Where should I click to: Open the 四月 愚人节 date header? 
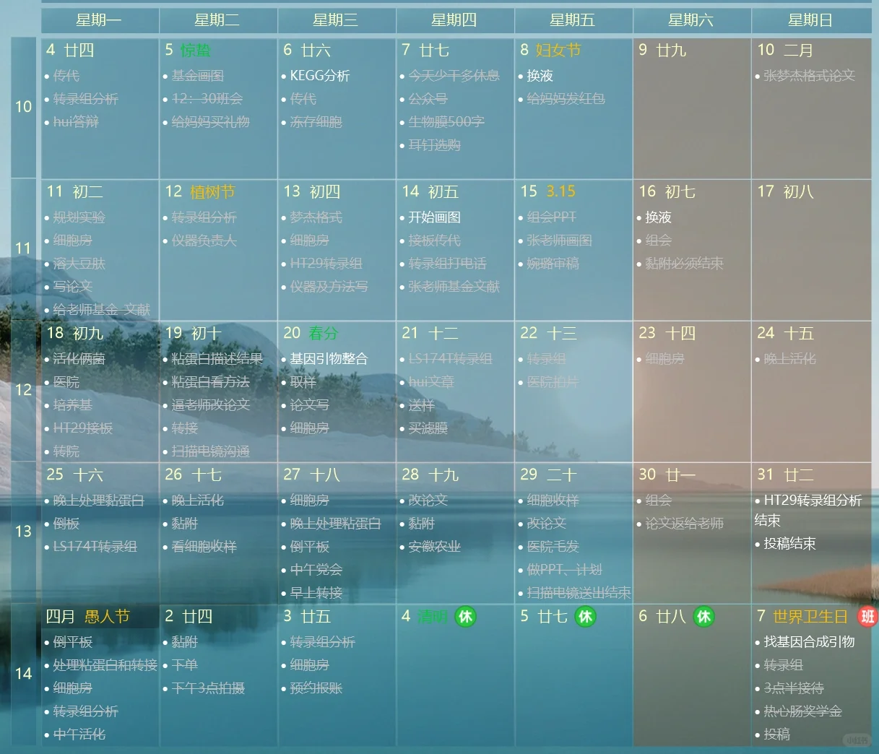coord(87,617)
